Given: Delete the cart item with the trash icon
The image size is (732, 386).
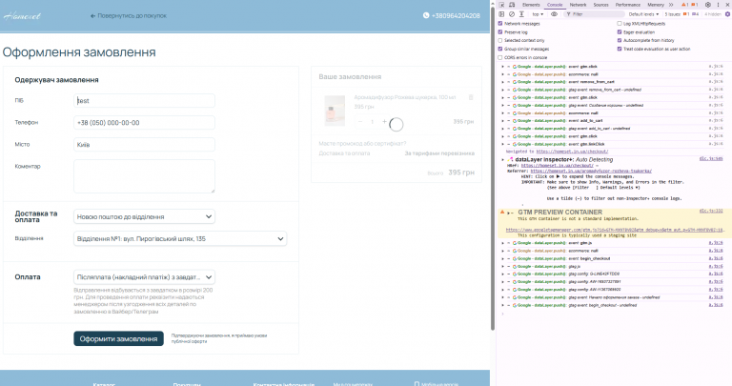Looking at the screenshot, I should tap(471, 97).
